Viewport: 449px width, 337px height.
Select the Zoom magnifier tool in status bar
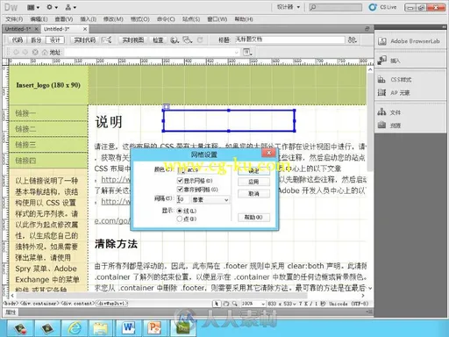[x=234, y=304]
